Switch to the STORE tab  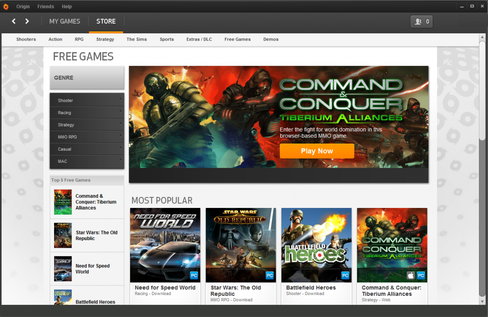106,21
